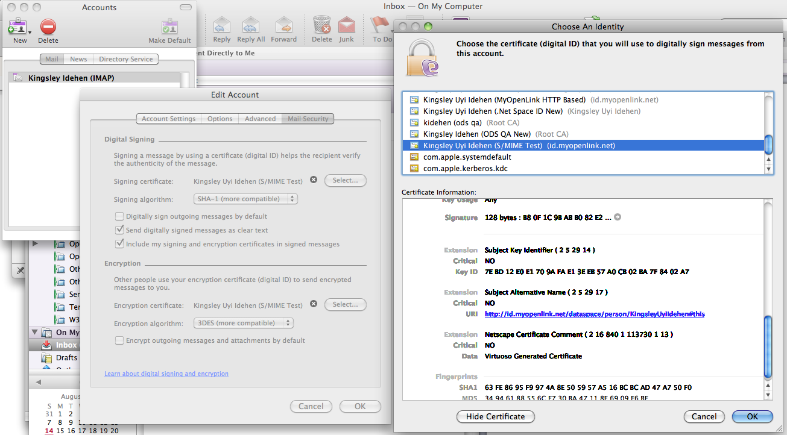The width and height of the screenshot is (787, 435).
Task: Enable encrypt outgoing messages by default
Action: pyautogui.click(x=119, y=340)
